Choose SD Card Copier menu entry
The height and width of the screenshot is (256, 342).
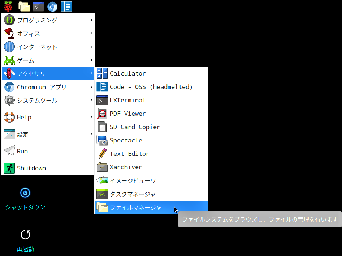[151, 127]
